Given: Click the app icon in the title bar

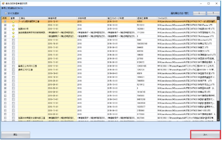Looking at the screenshot, I should coord(3,2).
